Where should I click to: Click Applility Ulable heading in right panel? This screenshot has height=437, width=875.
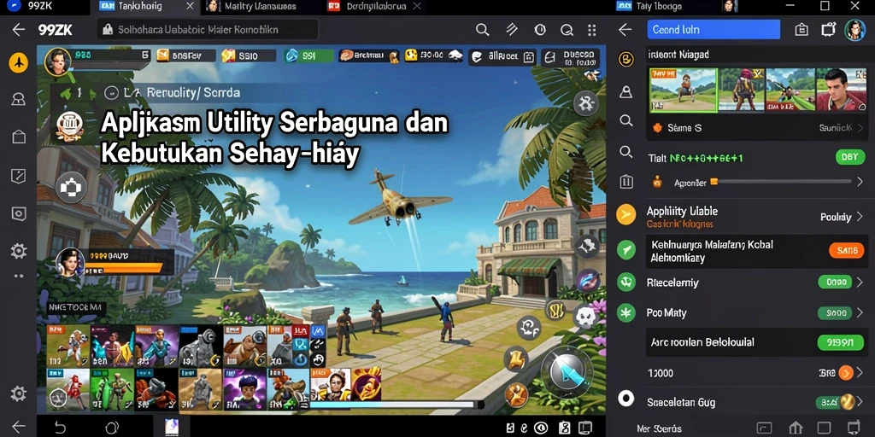point(682,212)
